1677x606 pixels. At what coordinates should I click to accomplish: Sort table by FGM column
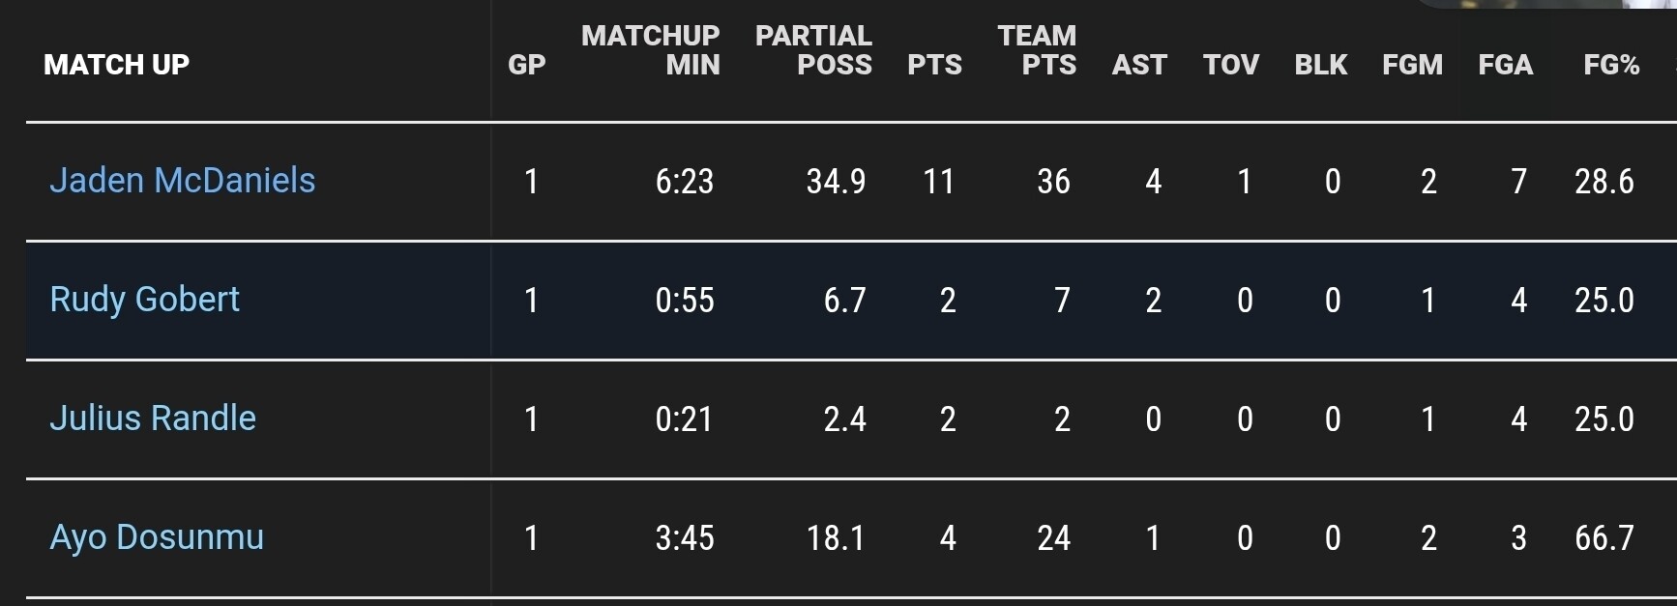1412,65
